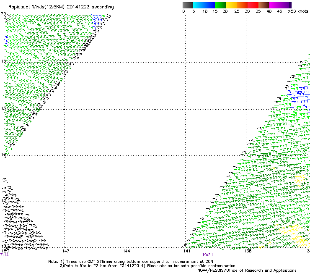Click the brown 35-40 knots legend swatch
The width and height of the screenshot is (310, 273).
(x=264, y=5)
